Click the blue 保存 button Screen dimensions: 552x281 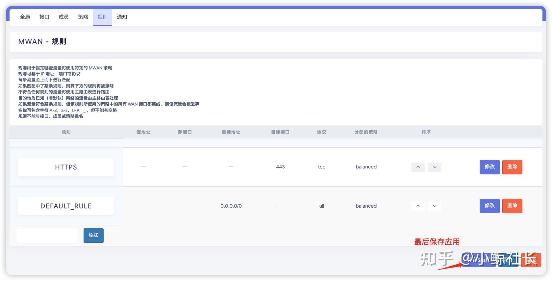coord(508,260)
